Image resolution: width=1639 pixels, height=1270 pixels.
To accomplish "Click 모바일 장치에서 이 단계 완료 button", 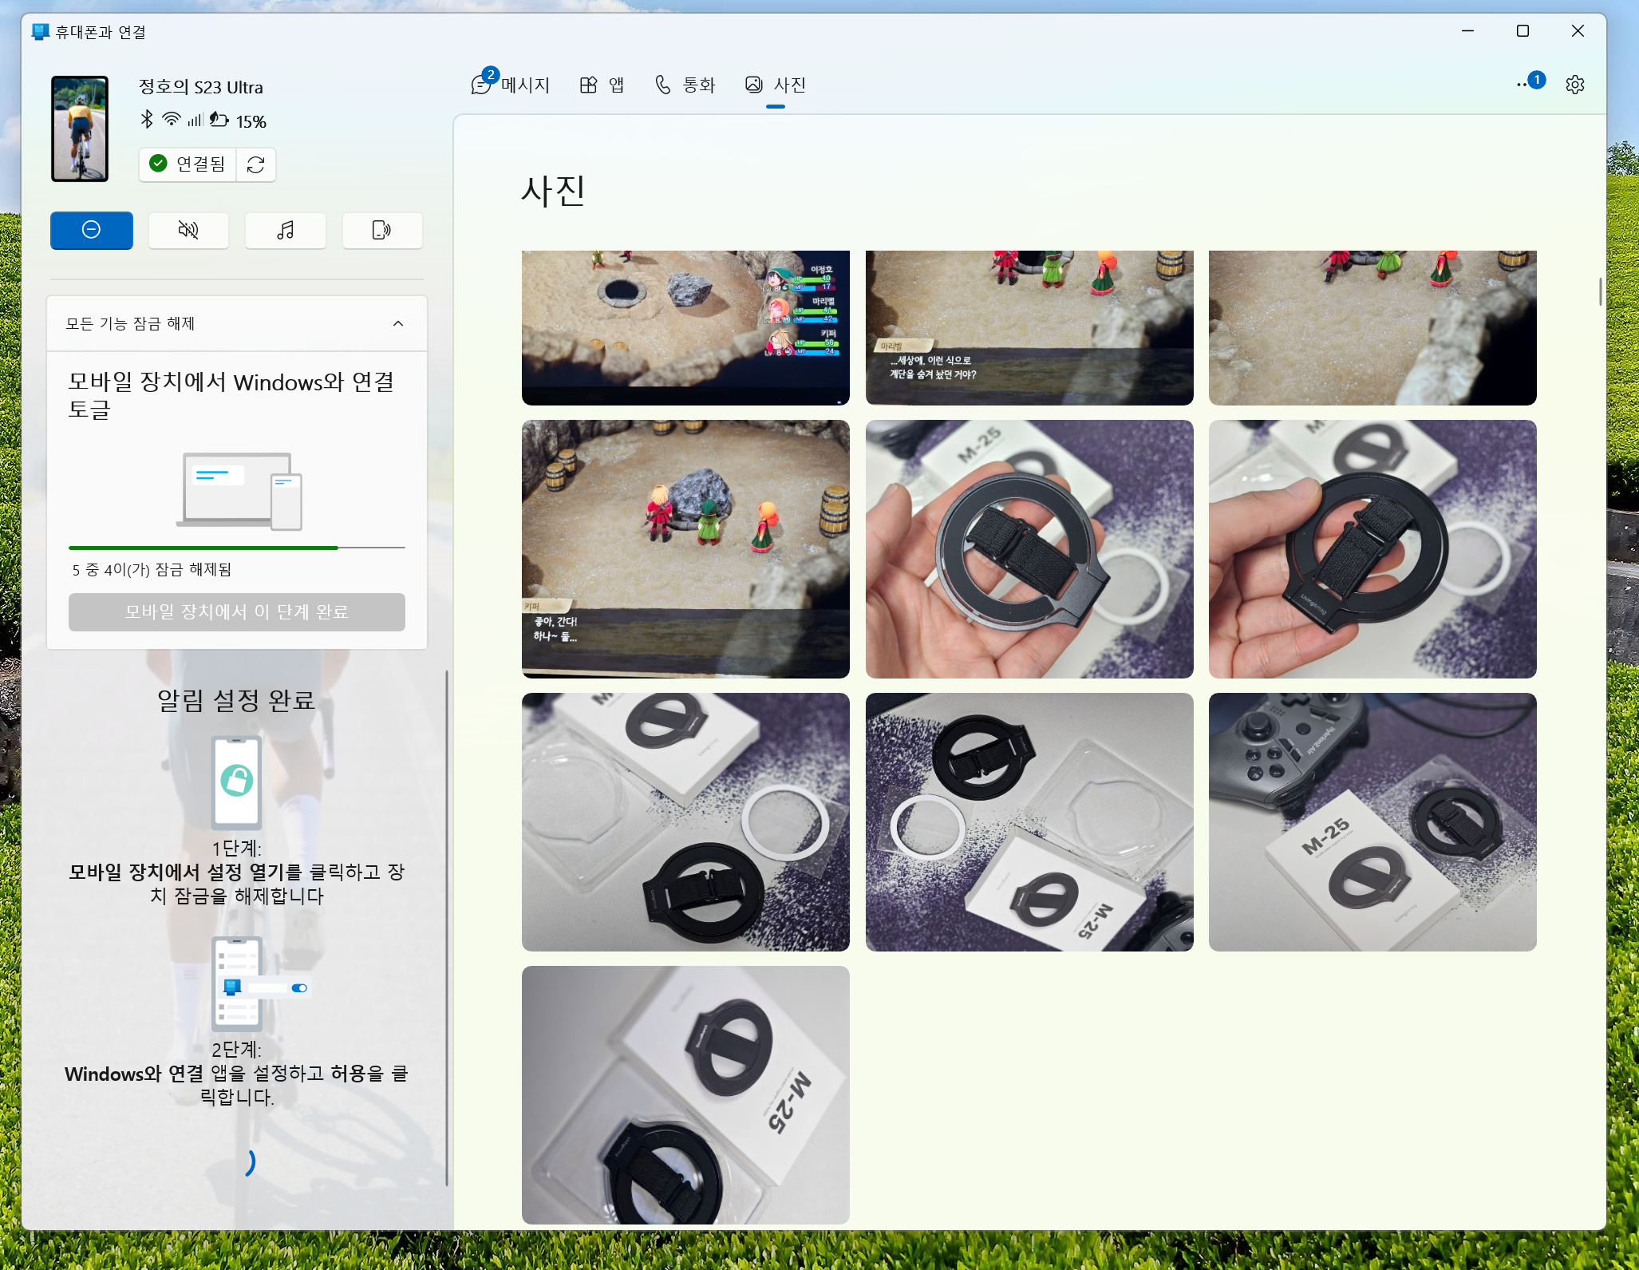I will (x=237, y=612).
